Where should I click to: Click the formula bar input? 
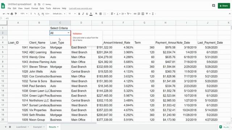(119, 18)
